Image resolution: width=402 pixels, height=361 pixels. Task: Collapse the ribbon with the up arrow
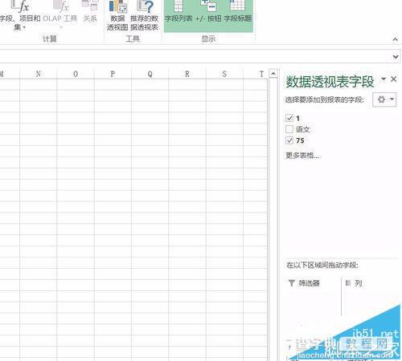click(x=395, y=39)
